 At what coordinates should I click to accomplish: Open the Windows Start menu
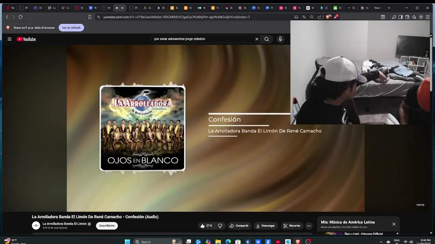(127, 242)
